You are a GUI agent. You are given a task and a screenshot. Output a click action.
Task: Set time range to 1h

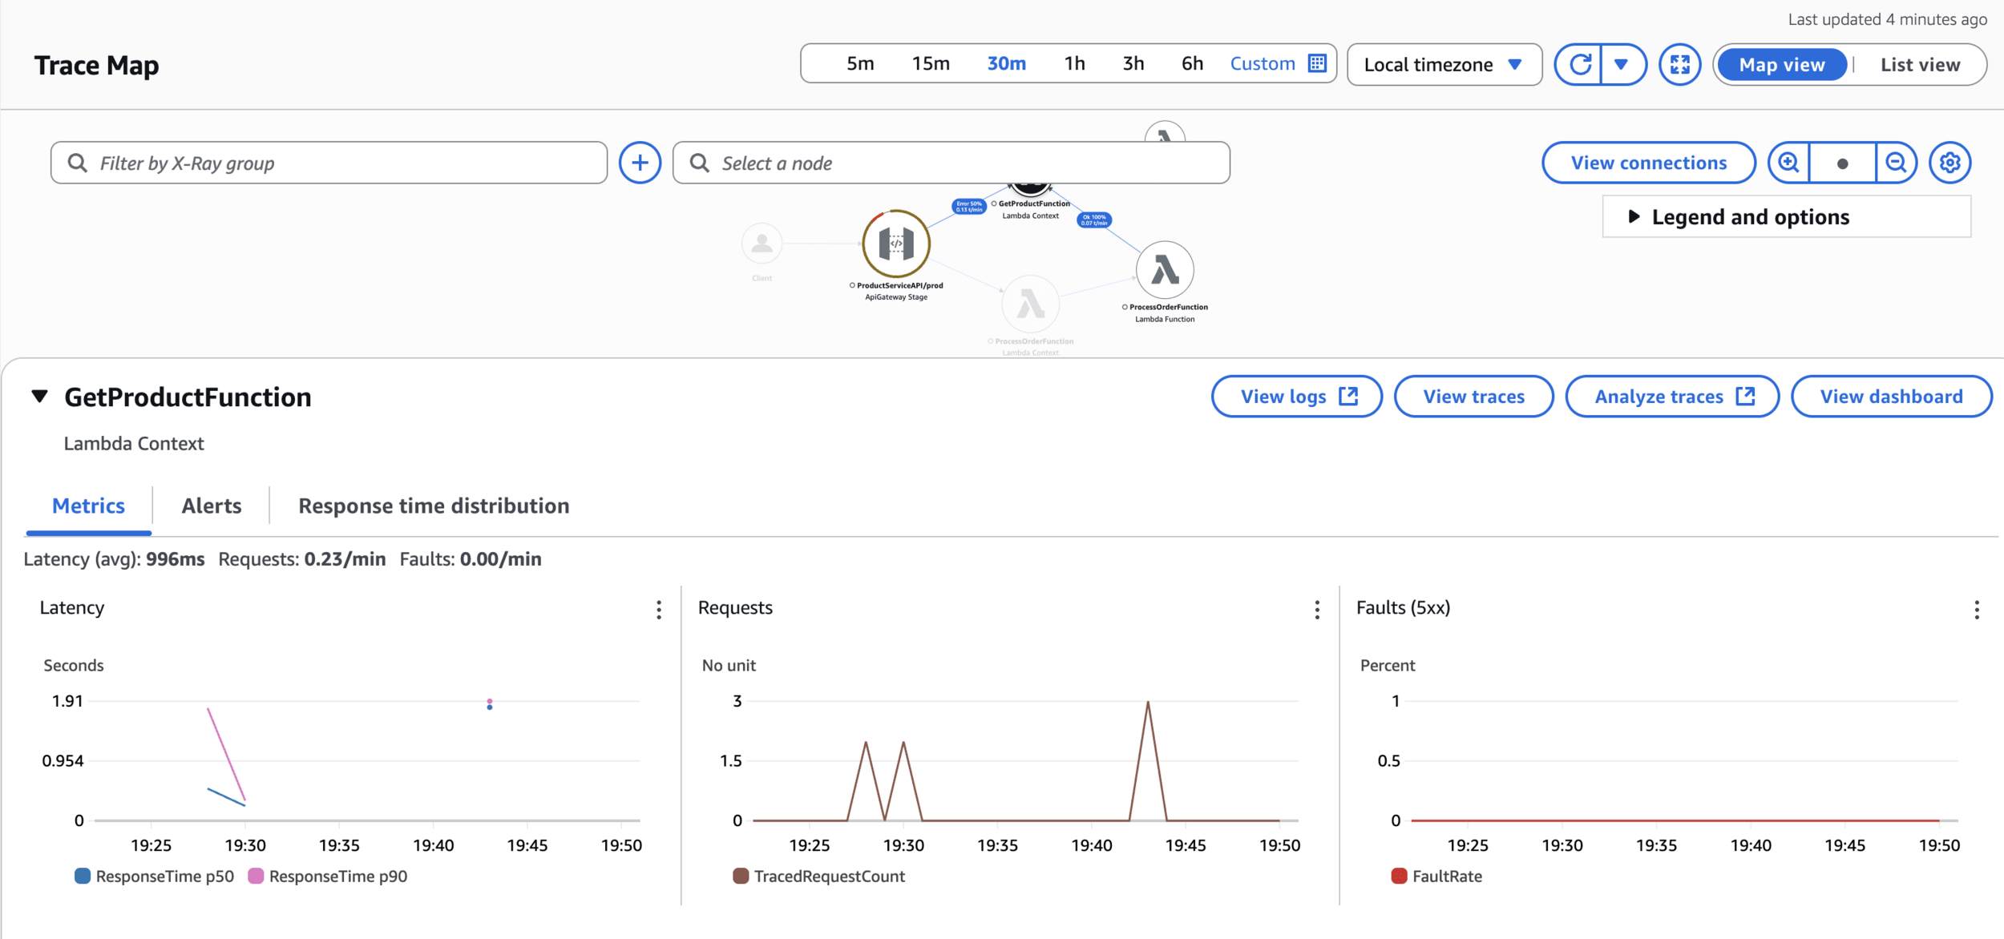1074,64
